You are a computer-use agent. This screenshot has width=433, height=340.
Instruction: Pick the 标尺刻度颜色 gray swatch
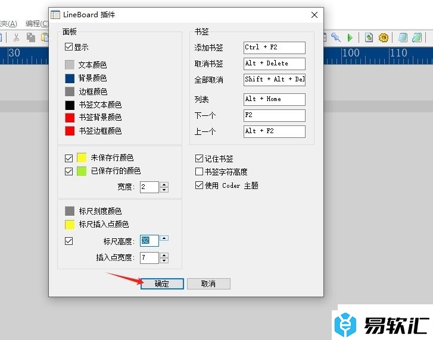tap(70, 211)
